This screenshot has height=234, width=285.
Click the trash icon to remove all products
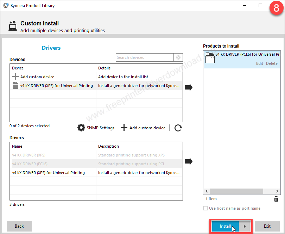click(276, 199)
